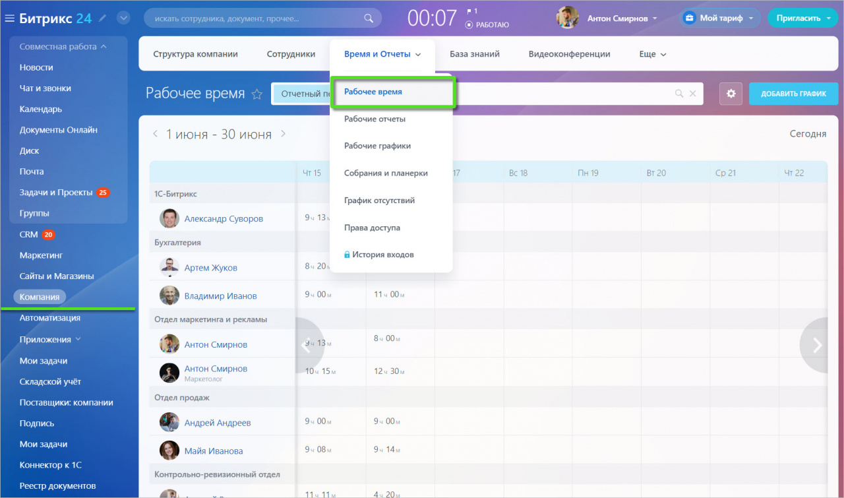
Task: Click Владимир Иванов's avatar
Action: tap(169, 296)
